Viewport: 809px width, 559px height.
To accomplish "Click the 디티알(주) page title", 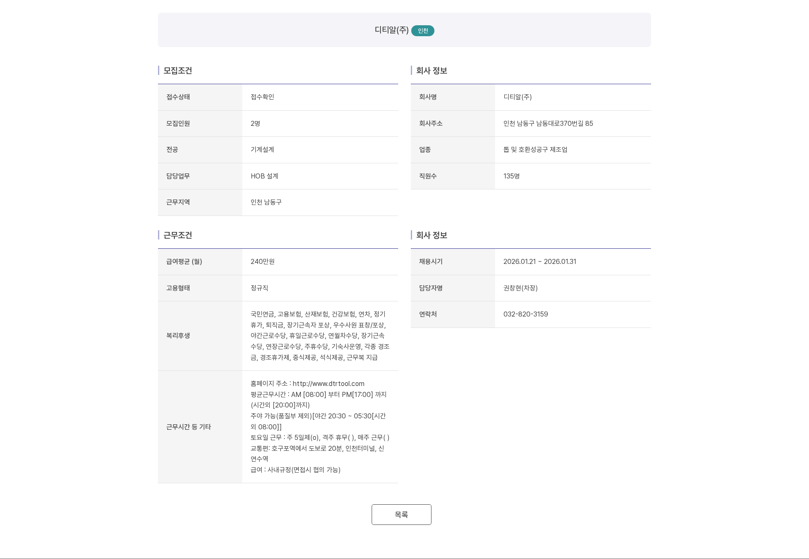I will coord(391,30).
